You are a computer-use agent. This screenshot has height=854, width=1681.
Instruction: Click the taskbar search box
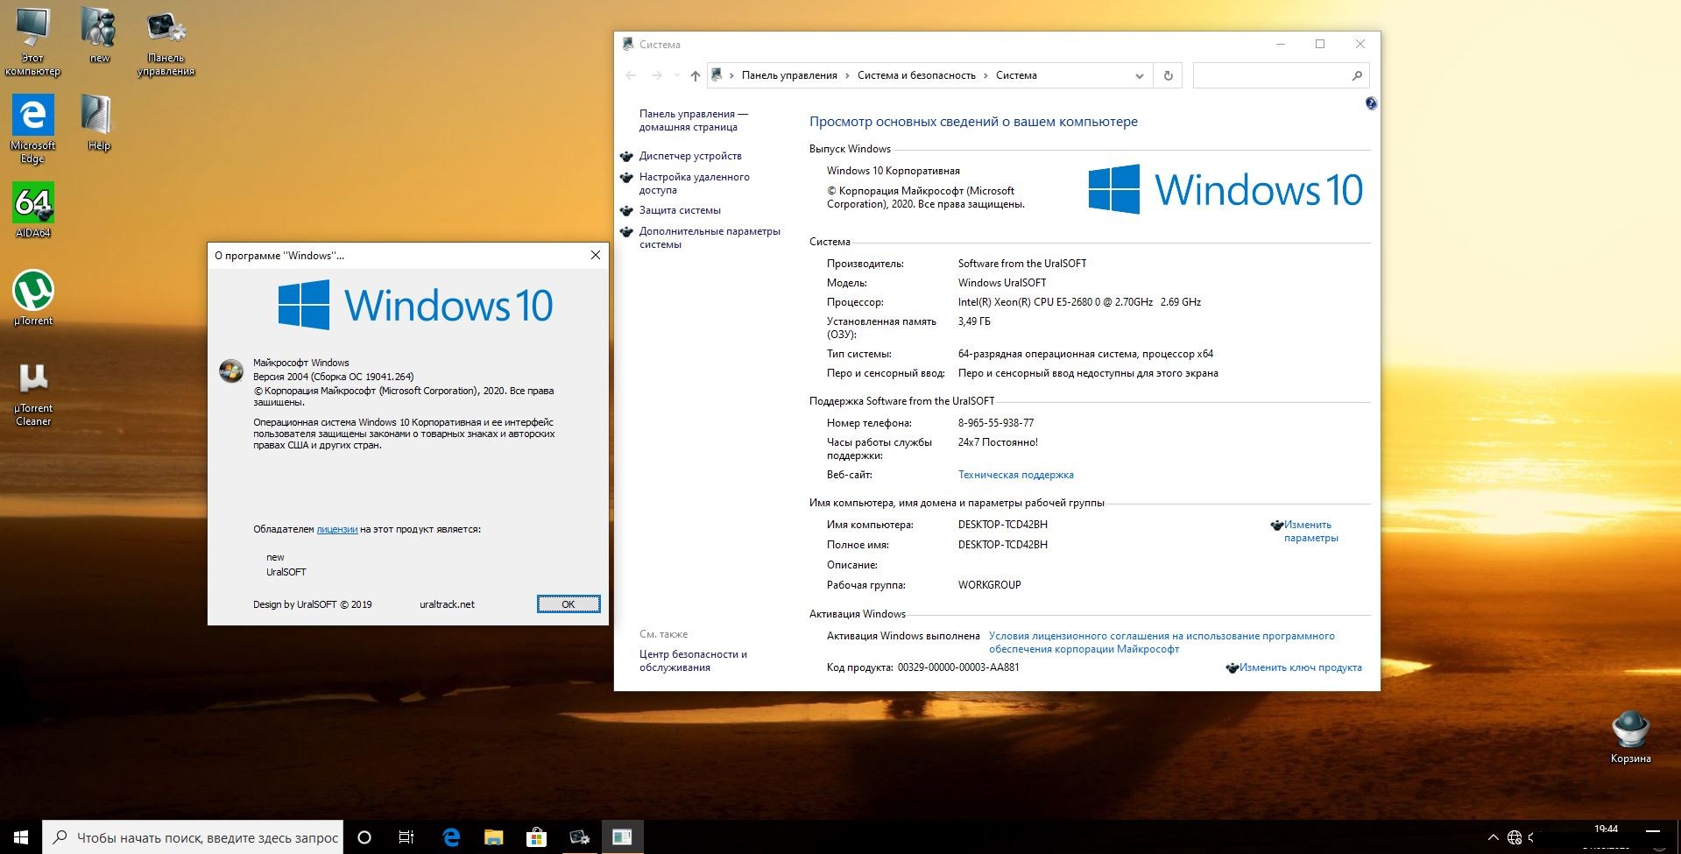pyautogui.click(x=193, y=837)
